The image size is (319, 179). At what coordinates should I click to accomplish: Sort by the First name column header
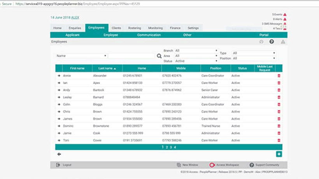[x=77, y=68]
